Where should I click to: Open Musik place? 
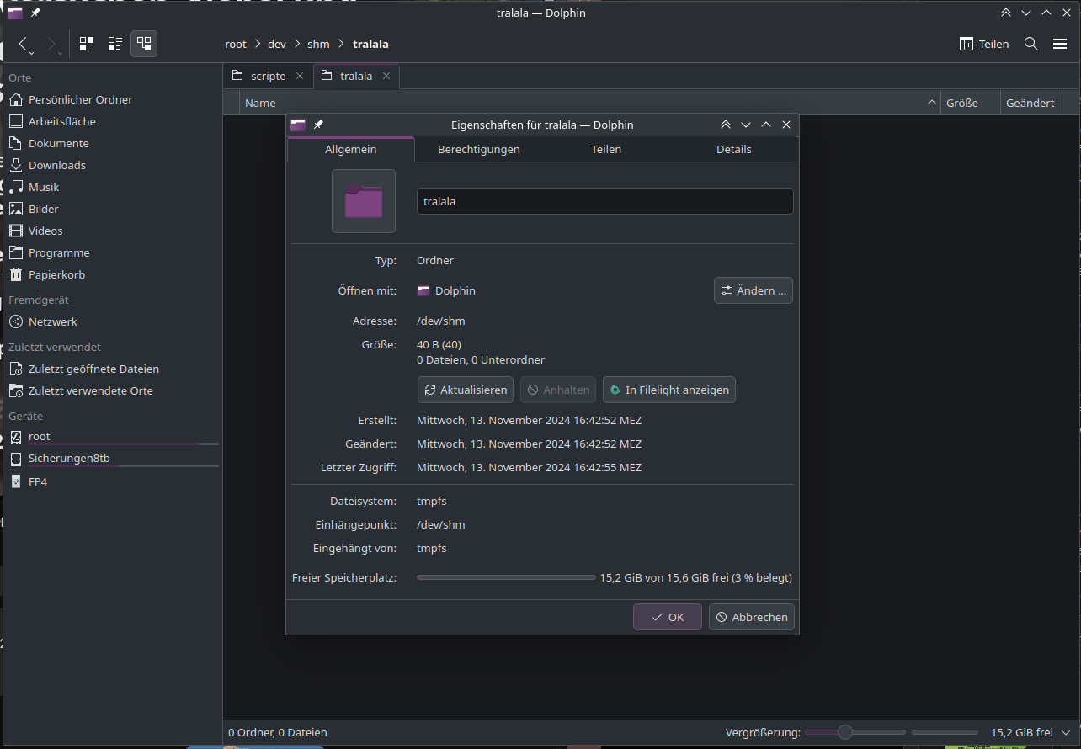pyautogui.click(x=112, y=187)
